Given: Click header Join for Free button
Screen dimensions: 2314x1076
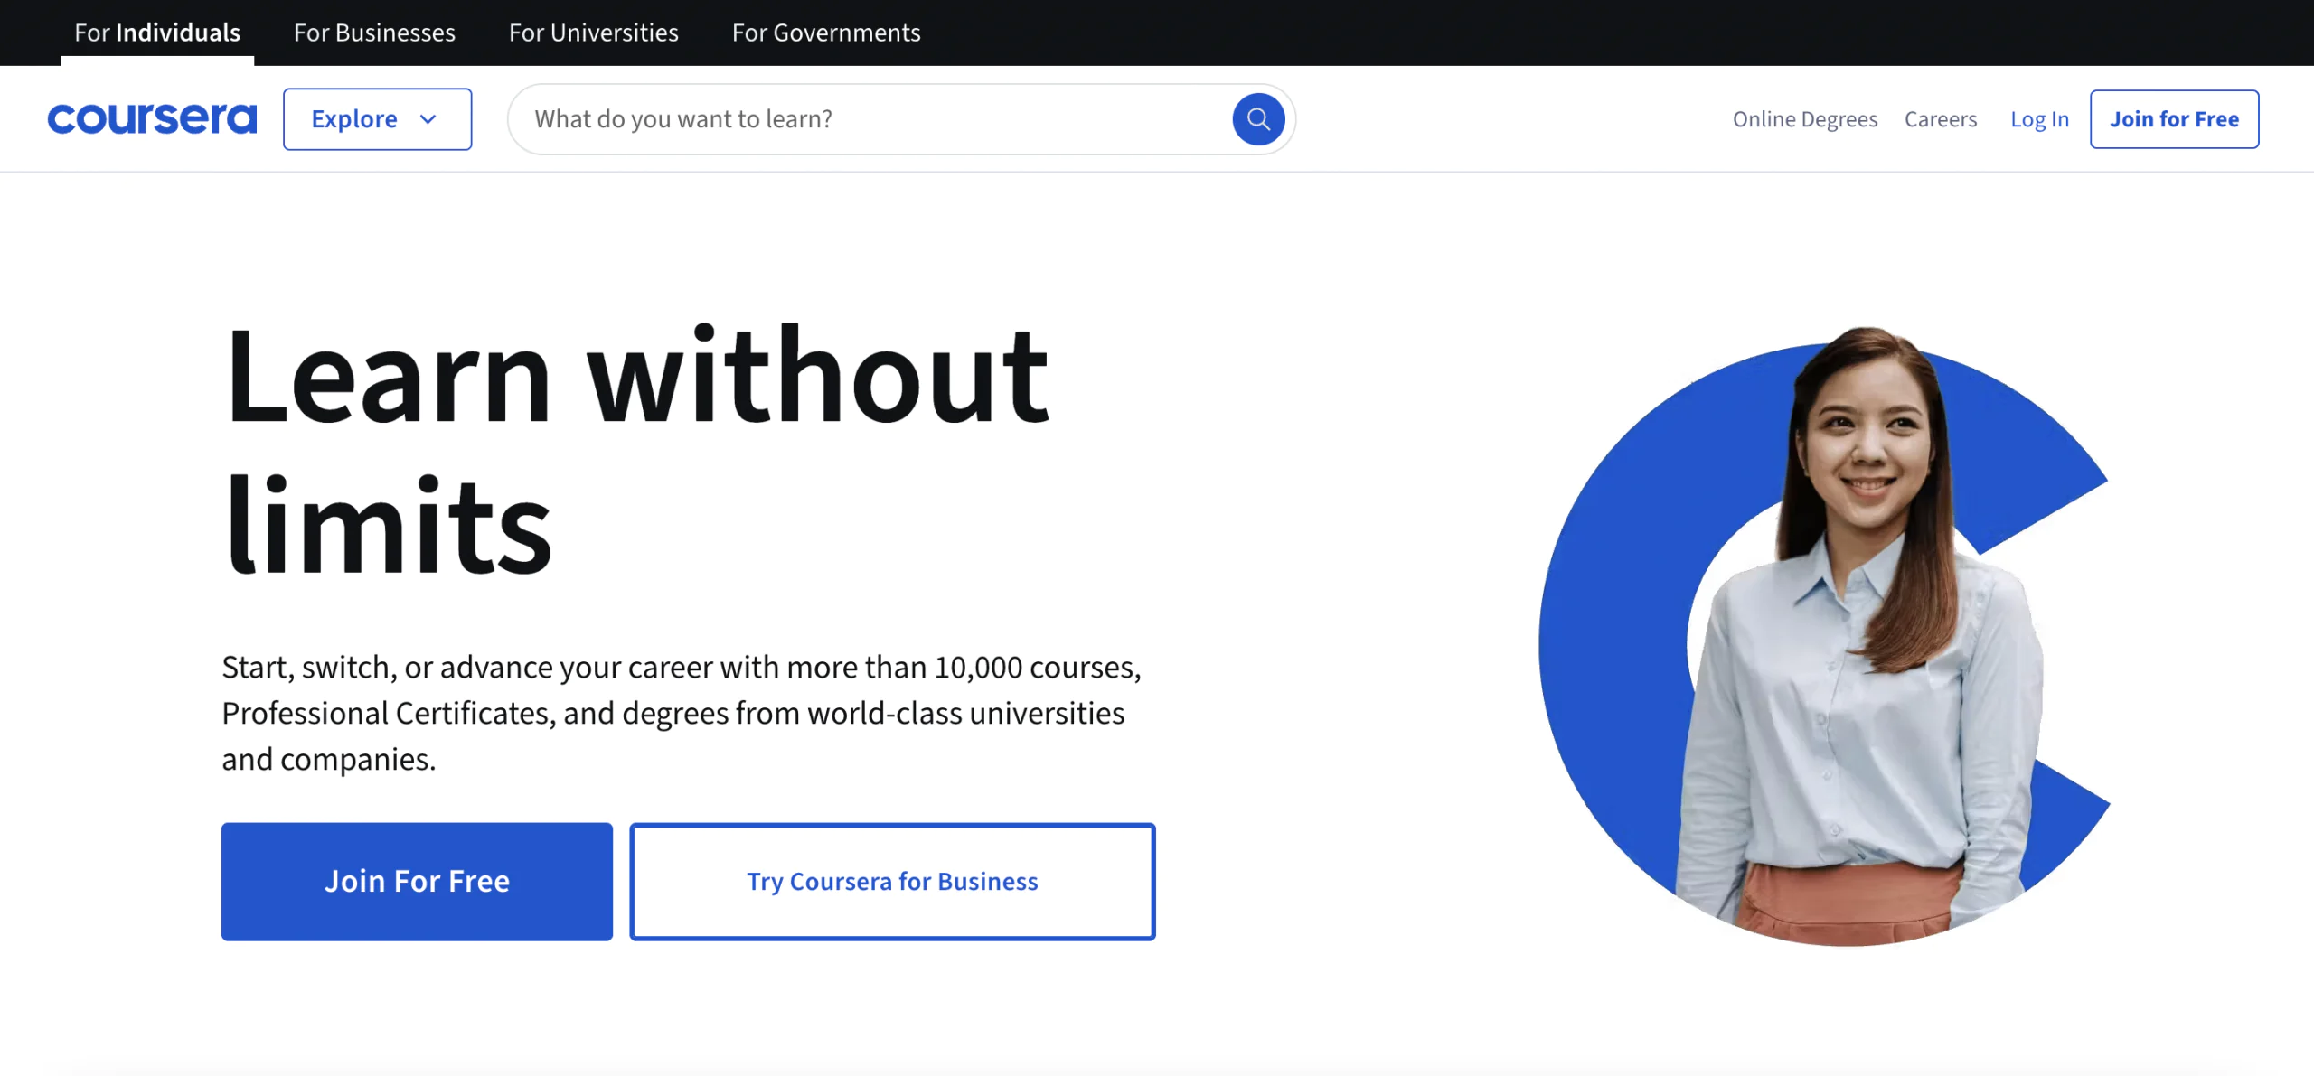Looking at the screenshot, I should pos(2174,119).
